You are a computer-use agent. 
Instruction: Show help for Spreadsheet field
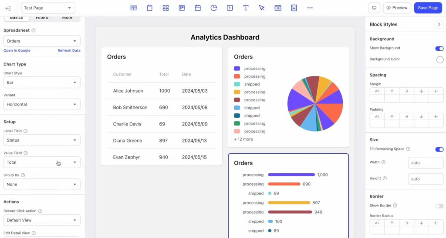click(x=34, y=30)
